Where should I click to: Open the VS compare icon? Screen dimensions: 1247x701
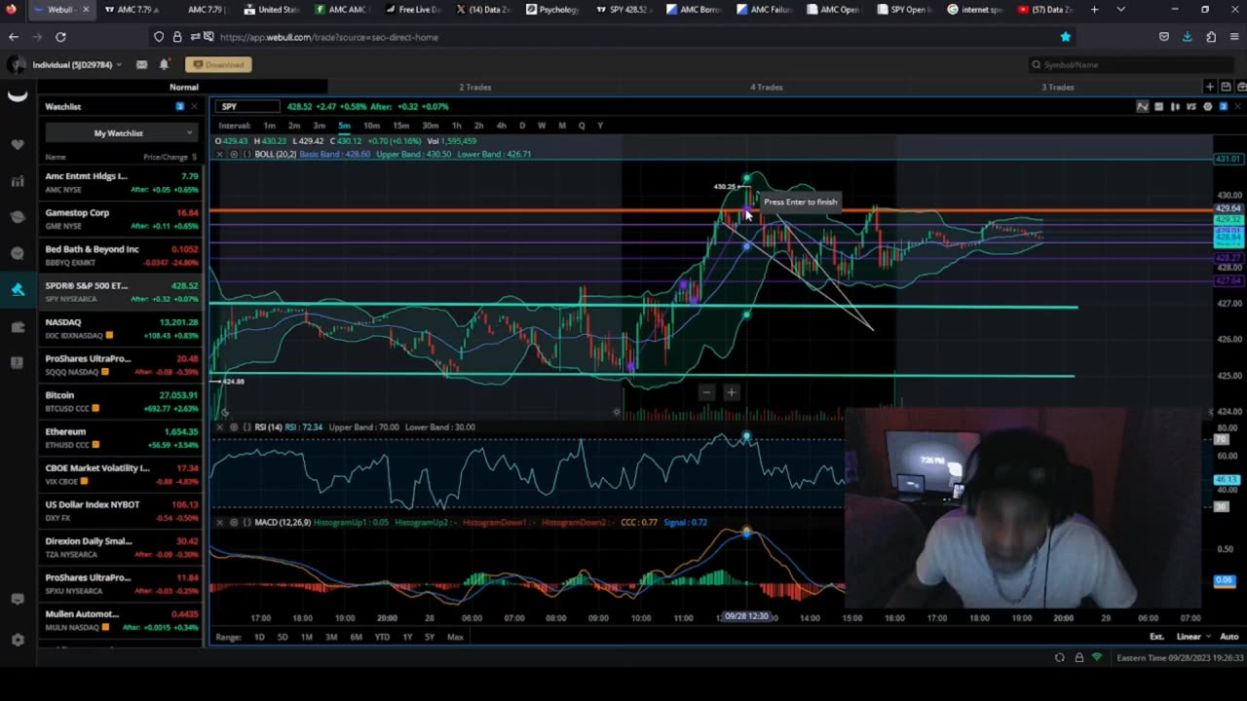(1190, 106)
